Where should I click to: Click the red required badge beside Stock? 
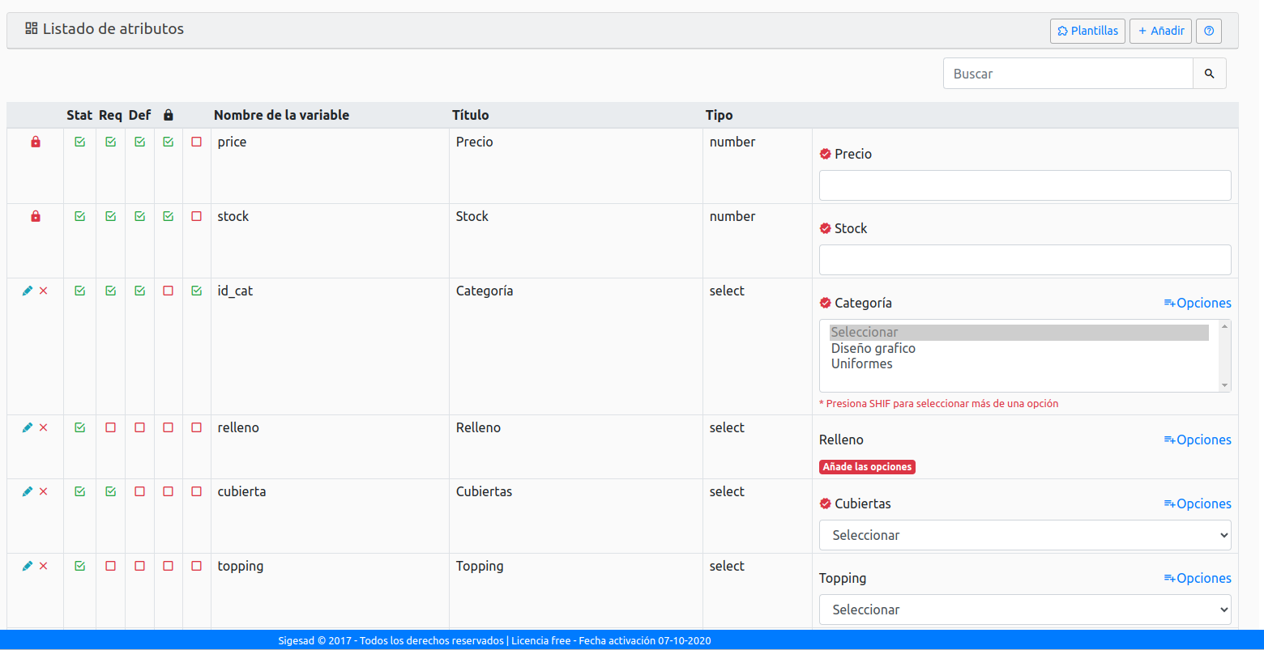coord(826,228)
